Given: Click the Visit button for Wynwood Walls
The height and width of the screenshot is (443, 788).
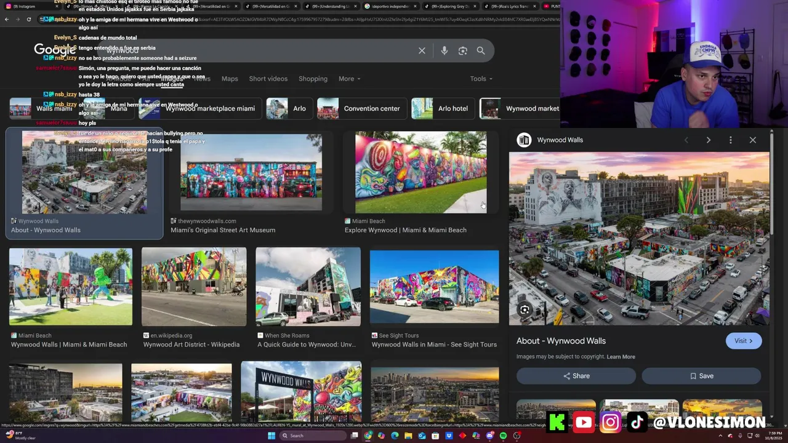Looking at the screenshot, I should [x=744, y=341].
